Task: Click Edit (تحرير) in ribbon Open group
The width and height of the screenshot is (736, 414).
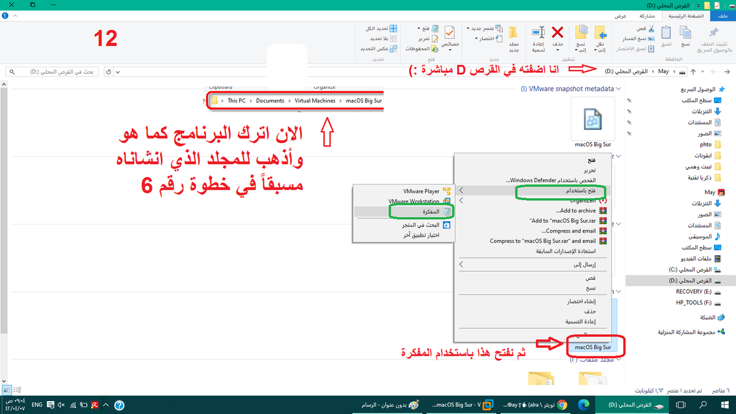Action: tap(429, 39)
